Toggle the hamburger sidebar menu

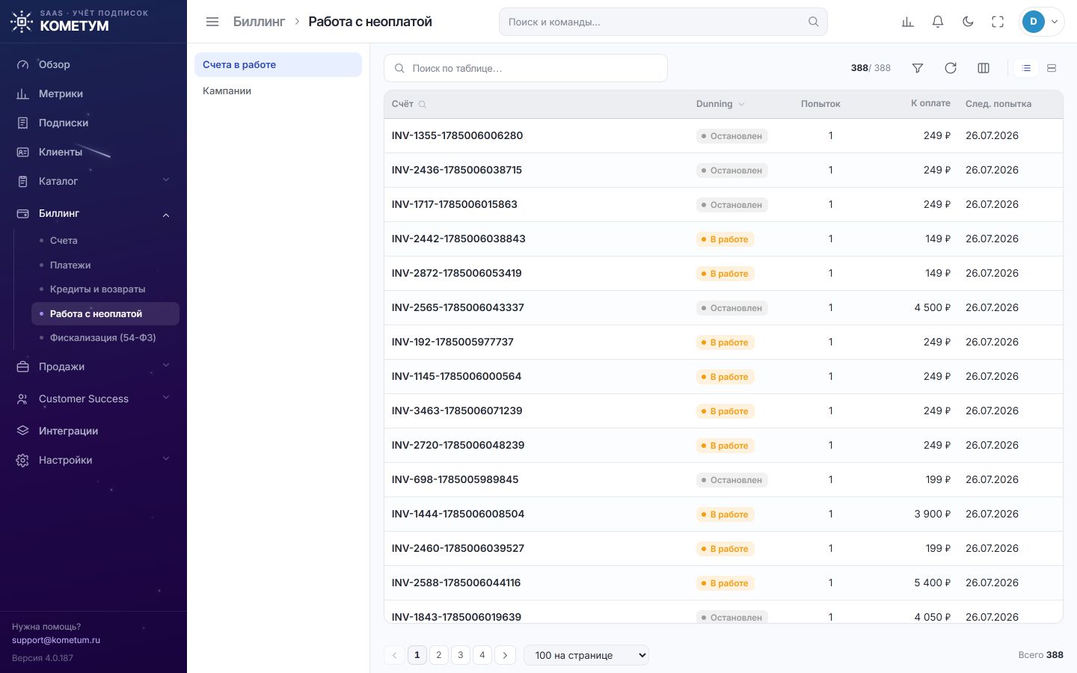tap(212, 22)
